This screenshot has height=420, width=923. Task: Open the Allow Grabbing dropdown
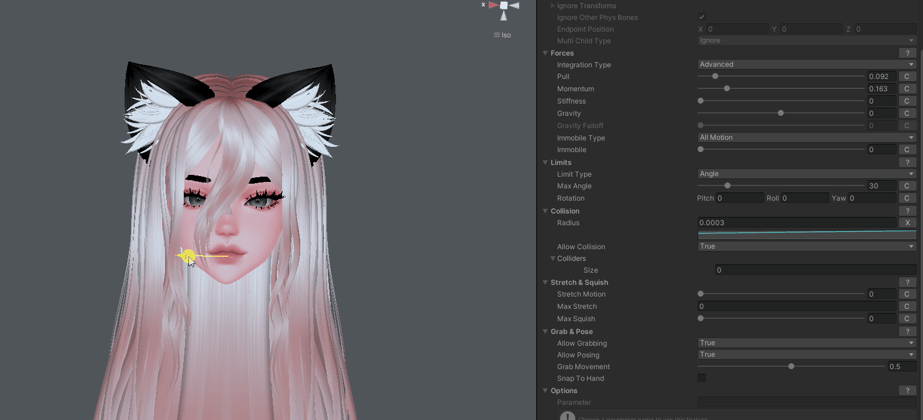pos(807,343)
